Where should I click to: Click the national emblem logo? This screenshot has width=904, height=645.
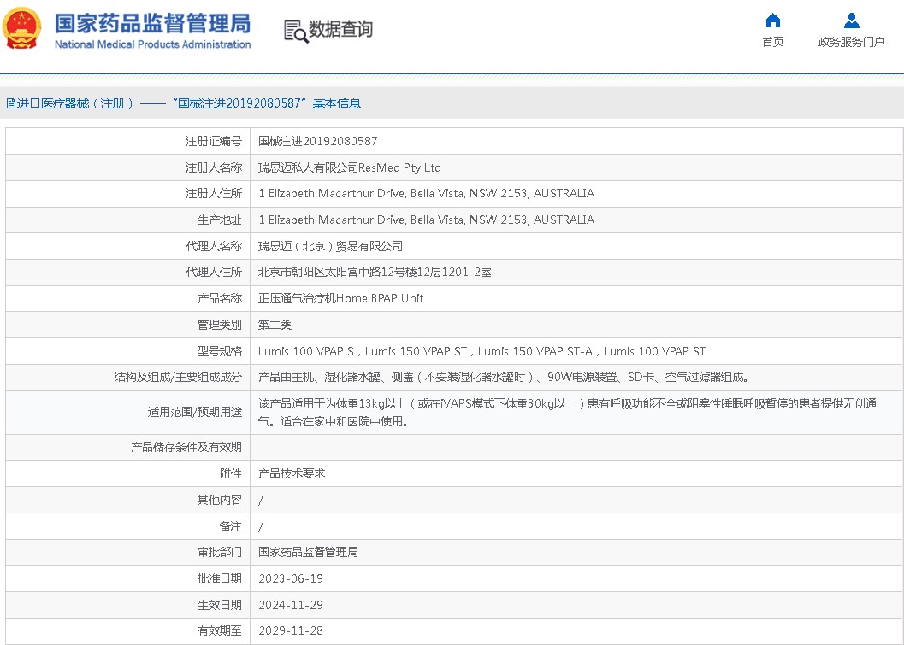pyautogui.click(x=23, y=29)
